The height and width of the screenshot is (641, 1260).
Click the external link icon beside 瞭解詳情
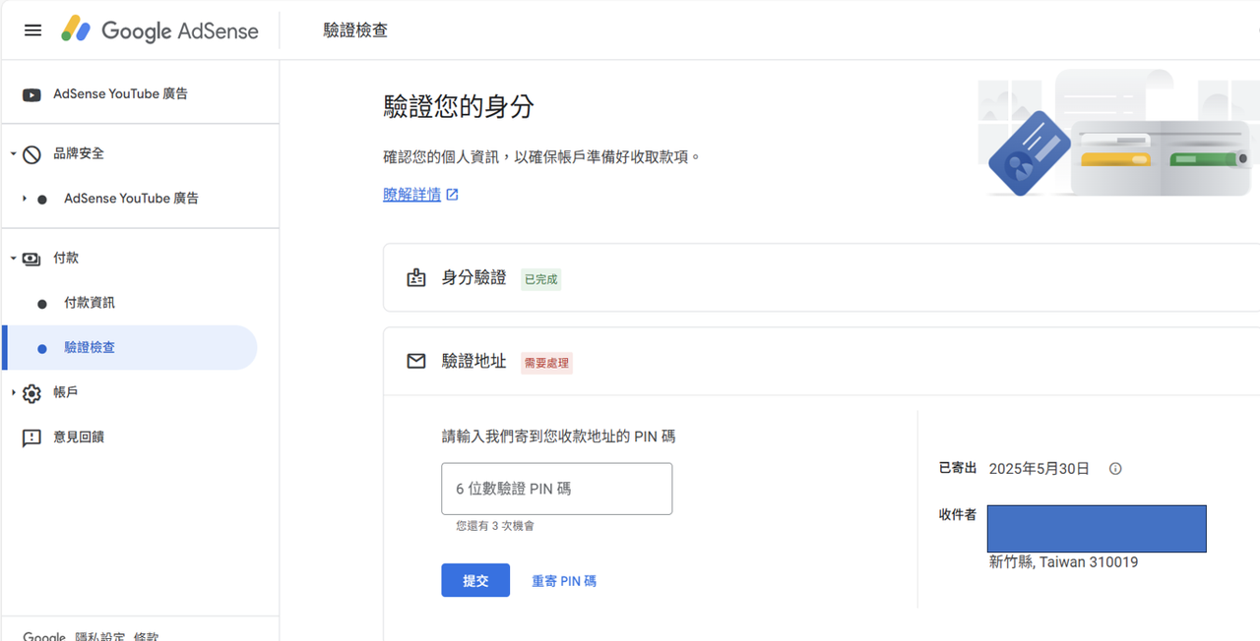(452, 195)
